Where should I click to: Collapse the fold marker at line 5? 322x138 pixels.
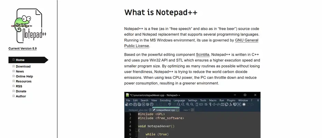tap(136, 130)
